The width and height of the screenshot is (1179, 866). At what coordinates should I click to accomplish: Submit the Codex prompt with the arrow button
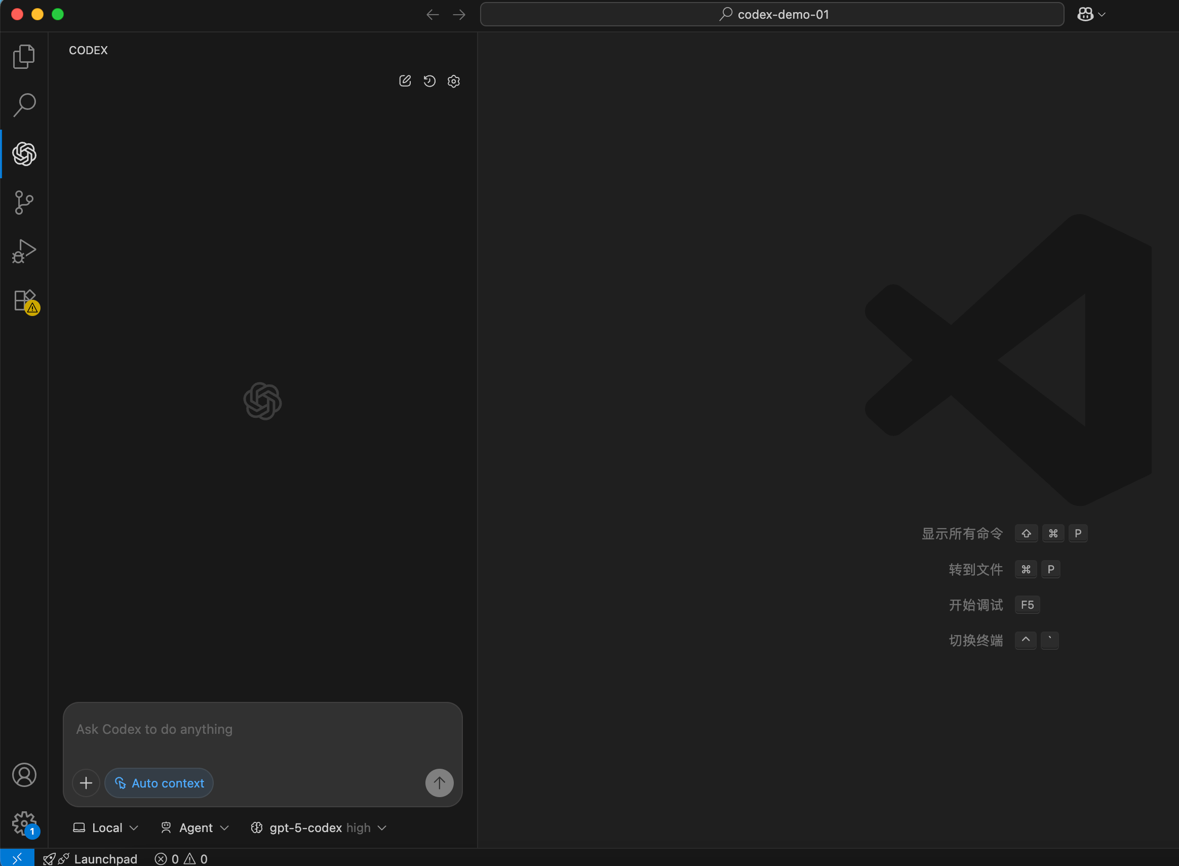(439, 782)
